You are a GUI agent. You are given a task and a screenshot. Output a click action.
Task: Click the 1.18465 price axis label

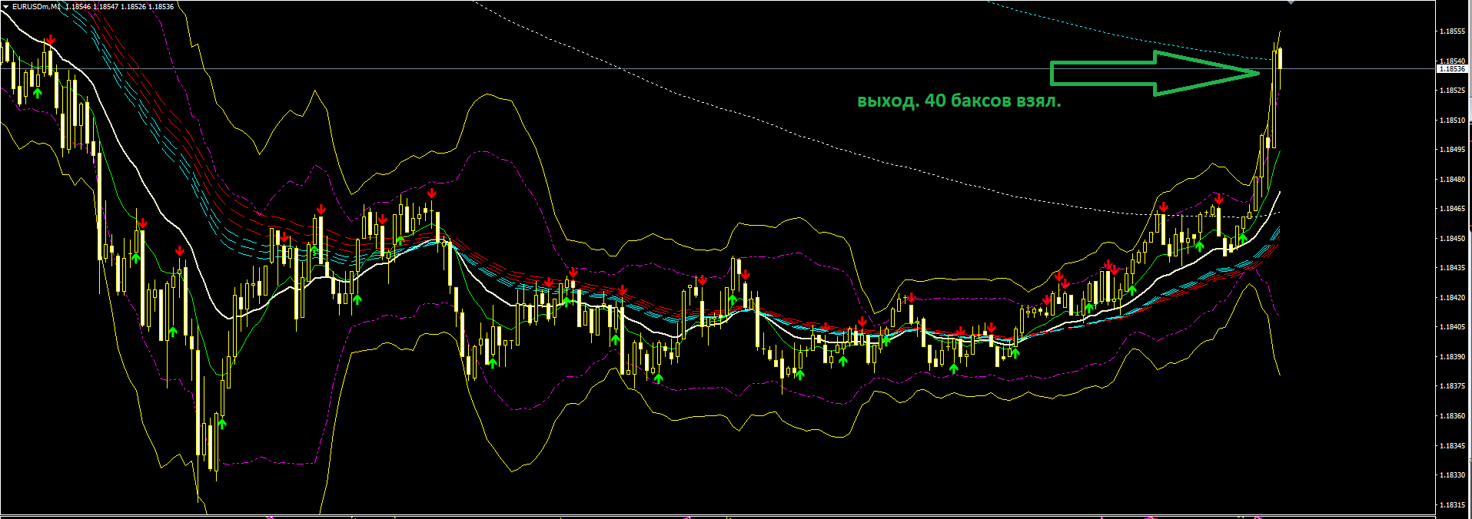[x=1452, y=209]
